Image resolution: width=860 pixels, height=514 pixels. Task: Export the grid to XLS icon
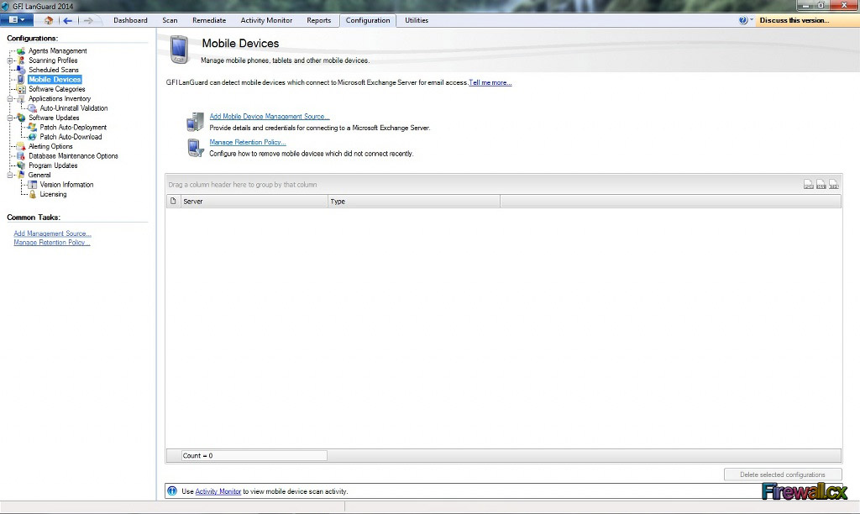[x=821, y=184]
